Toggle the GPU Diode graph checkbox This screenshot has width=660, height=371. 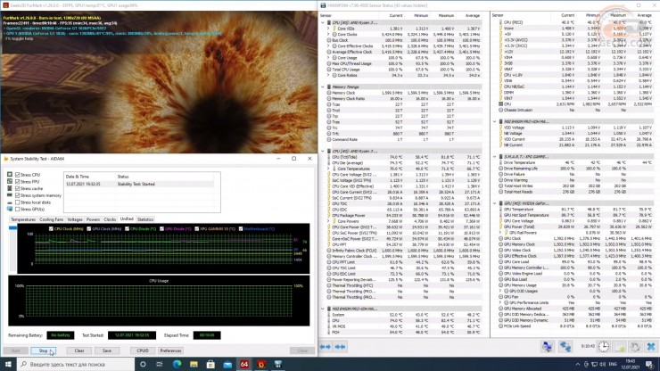pyautogui.click(x=161, y=228)
